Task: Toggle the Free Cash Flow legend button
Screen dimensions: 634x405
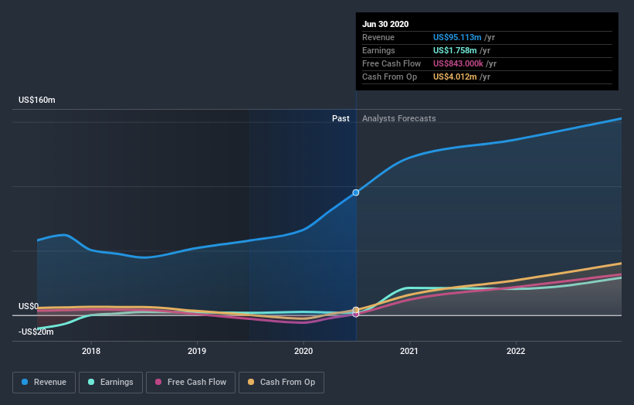Action: tap(191, 383)
